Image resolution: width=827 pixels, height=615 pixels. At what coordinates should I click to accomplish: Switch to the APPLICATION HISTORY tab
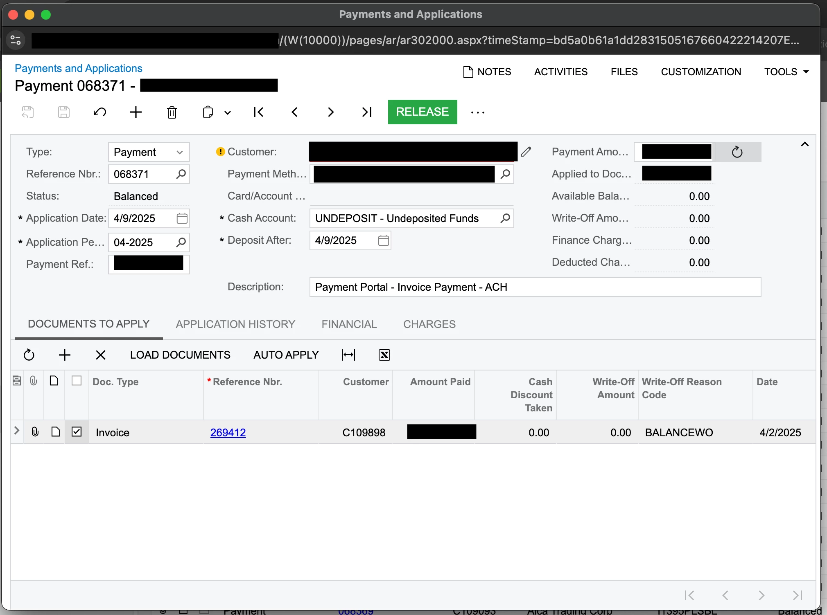pos(235,324)
